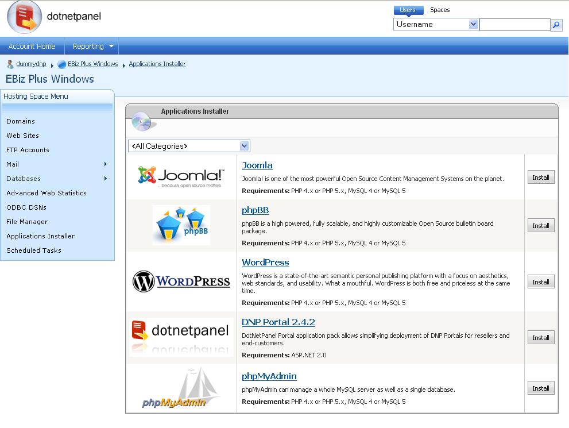Open the Username search type dropdown
The height and width of the screenshot is (428, 569).
point(436,24)
